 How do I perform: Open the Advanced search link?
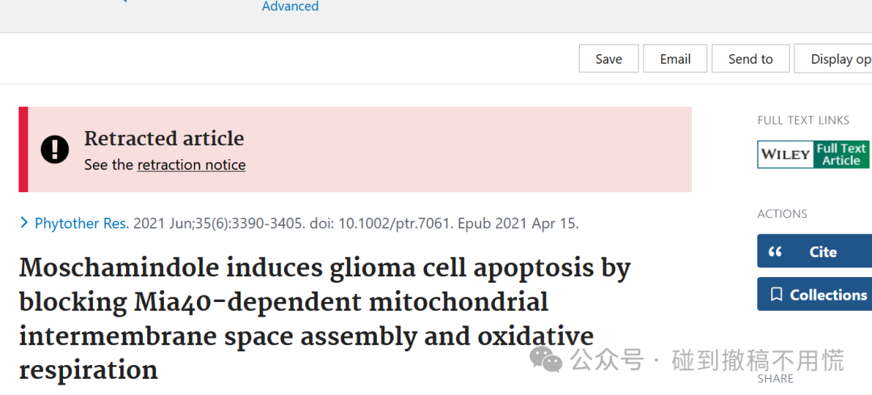291,6
